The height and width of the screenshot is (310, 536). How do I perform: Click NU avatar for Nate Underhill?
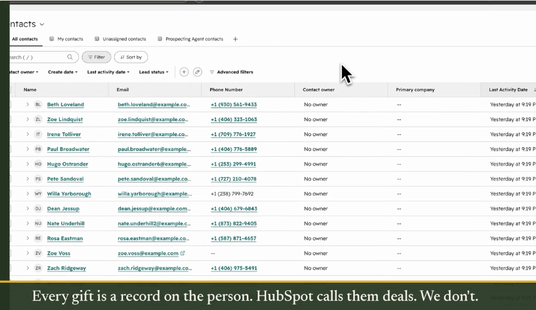click(38, 224)
